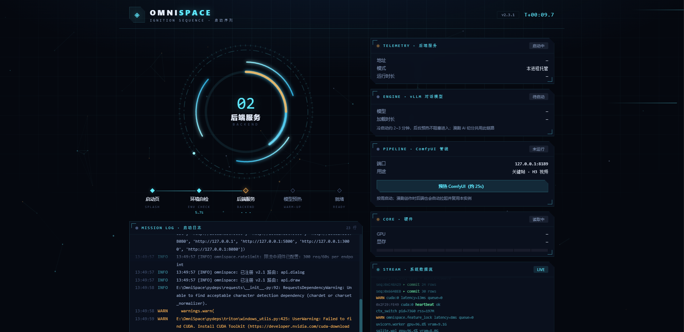Click the Engine vLLM panel status dot
The height and width of the screenshot is (332, 684).
click(x=378, y=97)
